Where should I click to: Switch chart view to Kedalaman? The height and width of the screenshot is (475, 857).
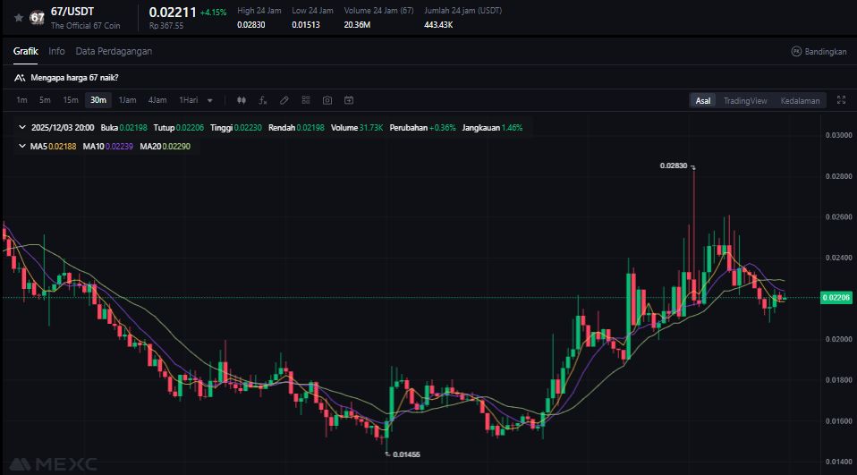point(799,100)
